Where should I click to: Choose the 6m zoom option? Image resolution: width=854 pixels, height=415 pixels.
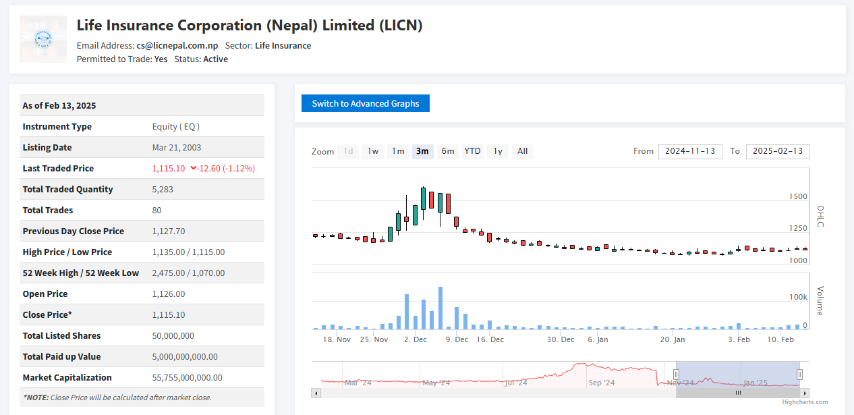[x=447, y=151]
